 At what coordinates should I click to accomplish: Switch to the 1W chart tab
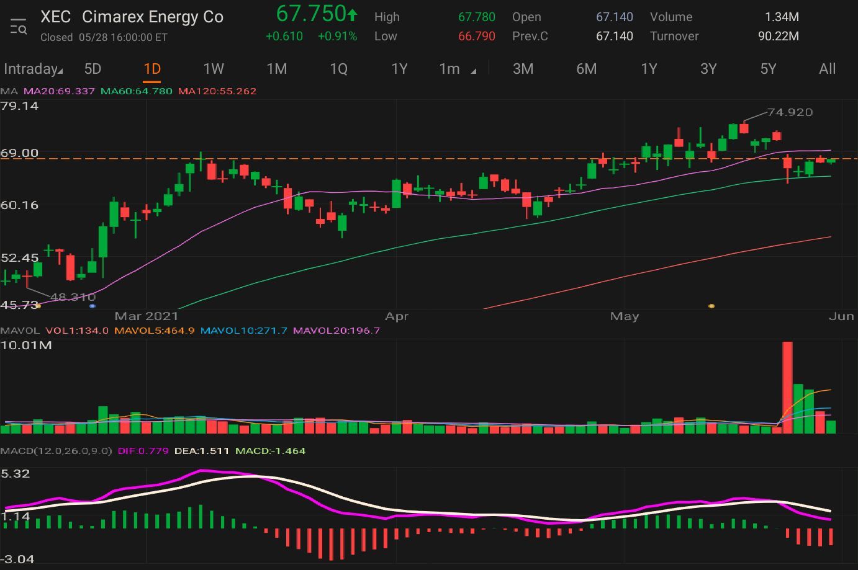point(214,69)
